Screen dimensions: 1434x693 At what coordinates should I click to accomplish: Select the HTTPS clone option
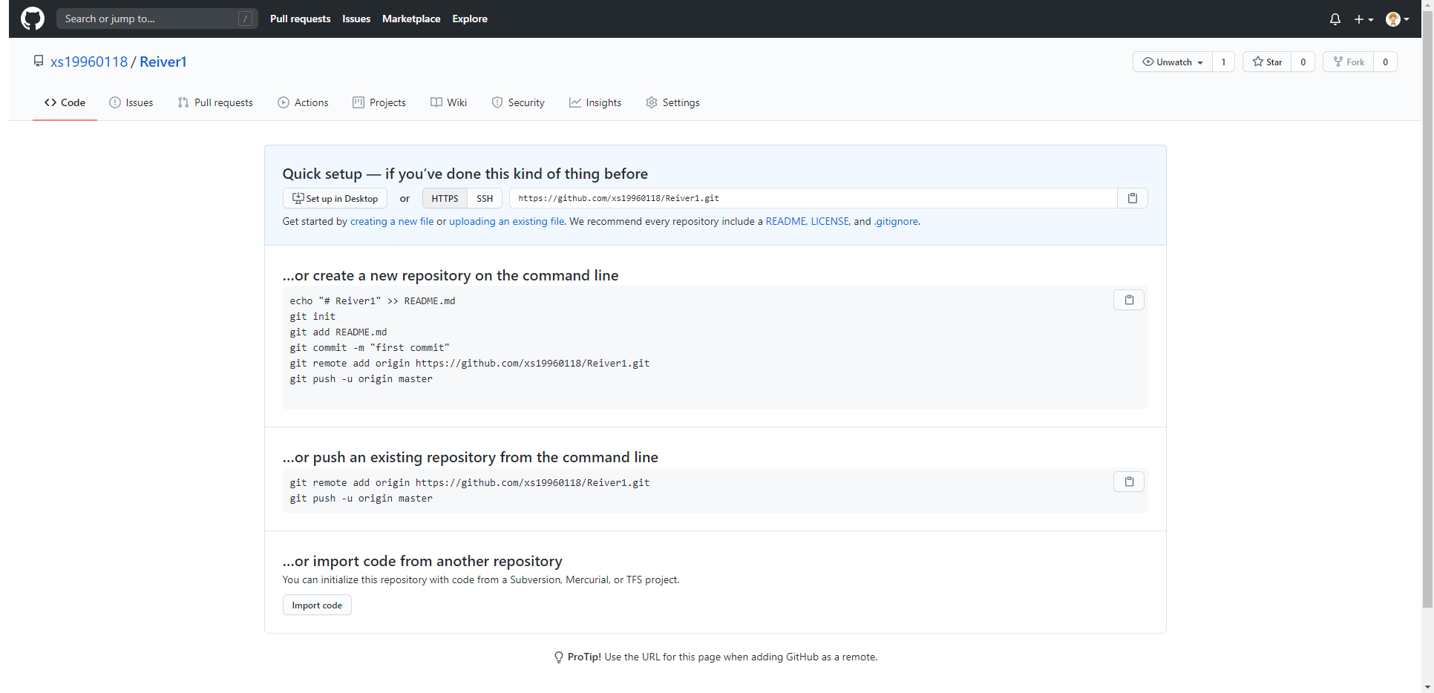445,198
